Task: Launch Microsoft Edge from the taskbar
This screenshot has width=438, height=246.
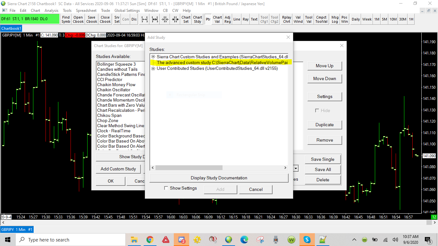Action: click(x=244, y=240)
